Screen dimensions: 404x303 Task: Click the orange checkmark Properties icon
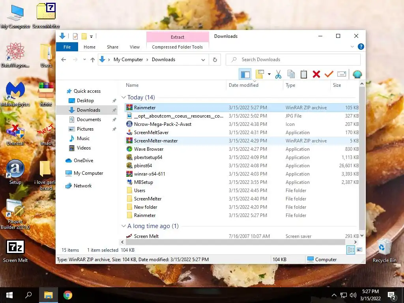pos(329,74)
